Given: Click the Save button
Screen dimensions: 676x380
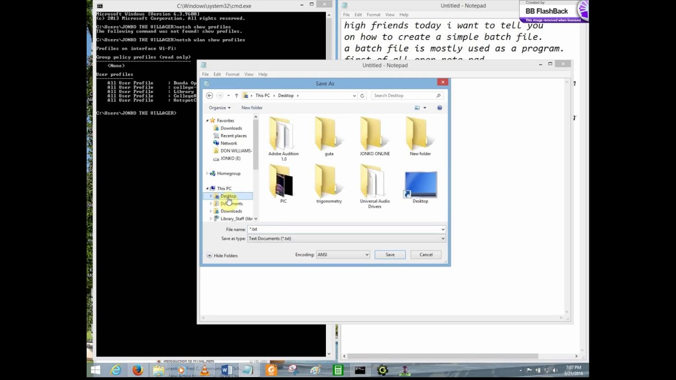Looking at the screenshot, I should (390, 254).
